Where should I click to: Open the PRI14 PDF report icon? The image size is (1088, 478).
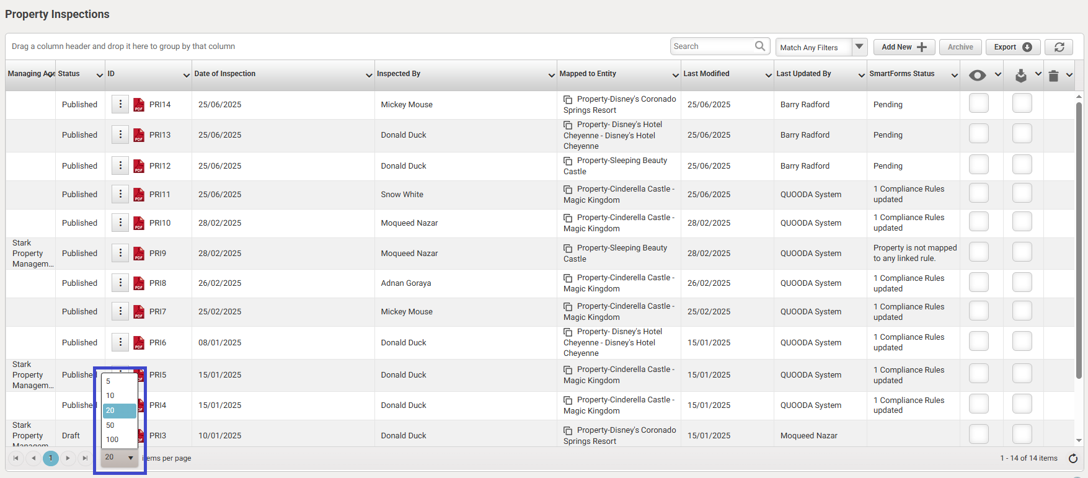pyautogui.click(x=139, y=105)
